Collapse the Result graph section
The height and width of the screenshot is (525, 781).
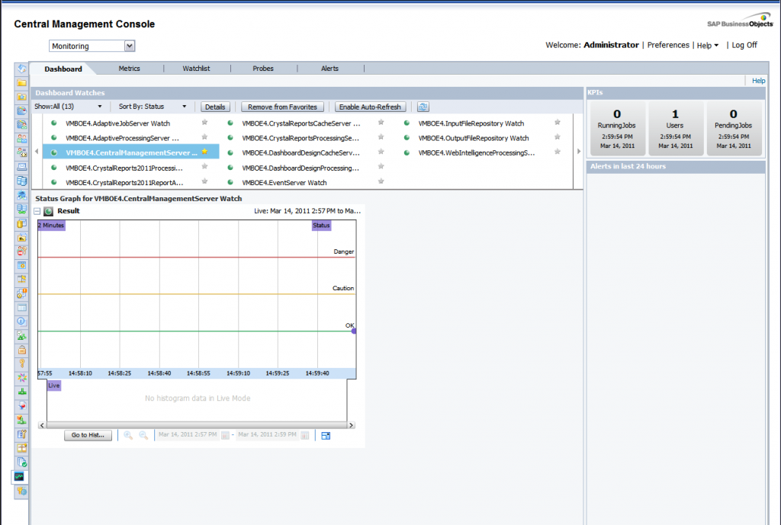[37, 212]
